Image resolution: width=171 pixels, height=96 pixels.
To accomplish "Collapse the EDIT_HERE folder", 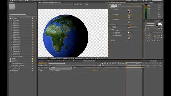I will [9, 19].
